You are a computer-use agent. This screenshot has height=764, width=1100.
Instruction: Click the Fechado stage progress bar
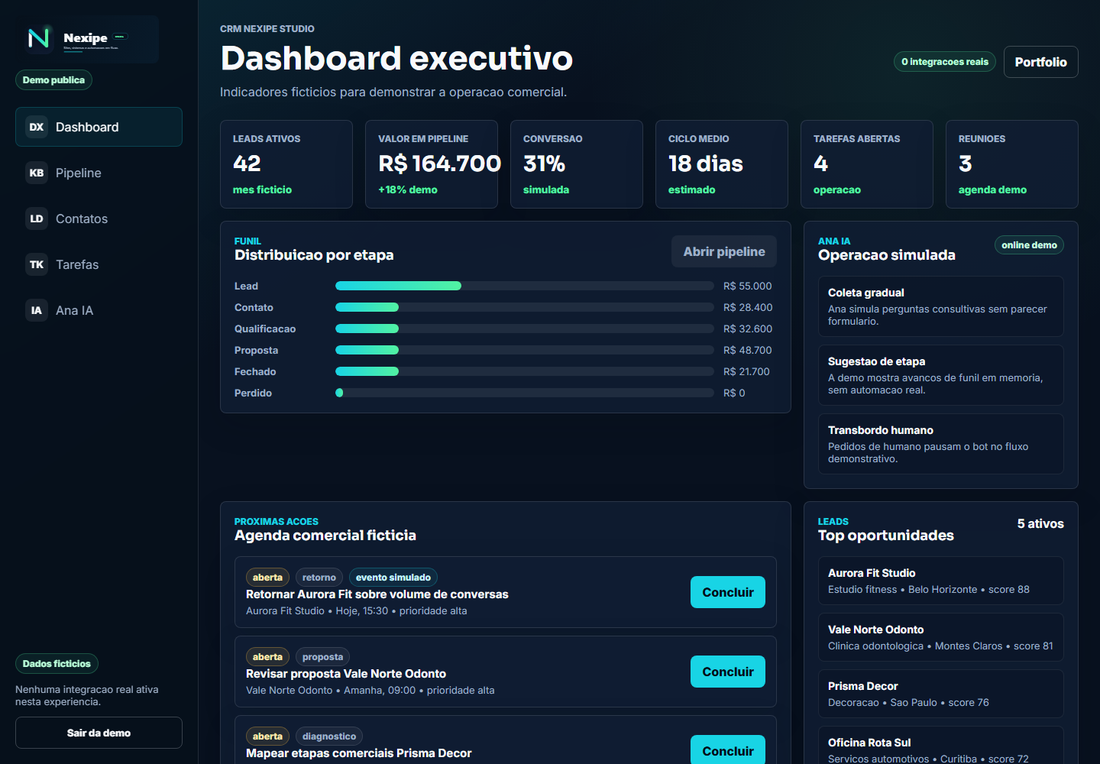524,371
